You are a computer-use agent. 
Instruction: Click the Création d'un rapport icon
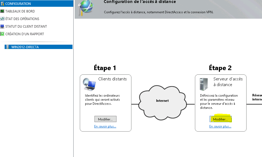click(2, 34)
